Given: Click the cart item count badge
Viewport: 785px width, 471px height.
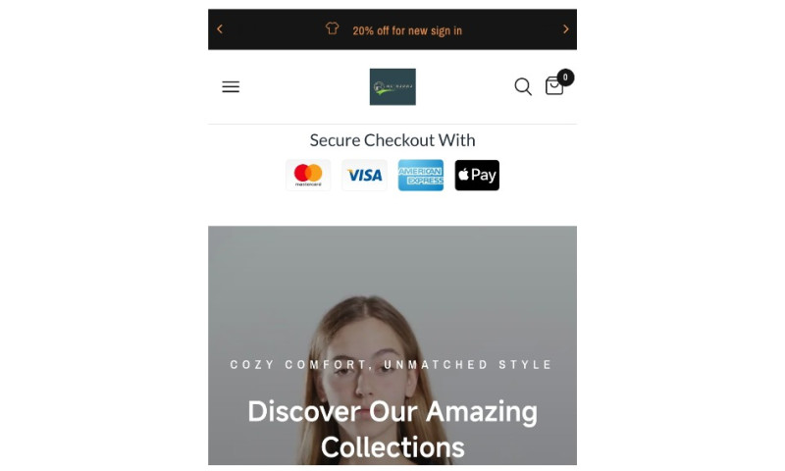Looking at the screenshot, I should click(x=565, y=78).
